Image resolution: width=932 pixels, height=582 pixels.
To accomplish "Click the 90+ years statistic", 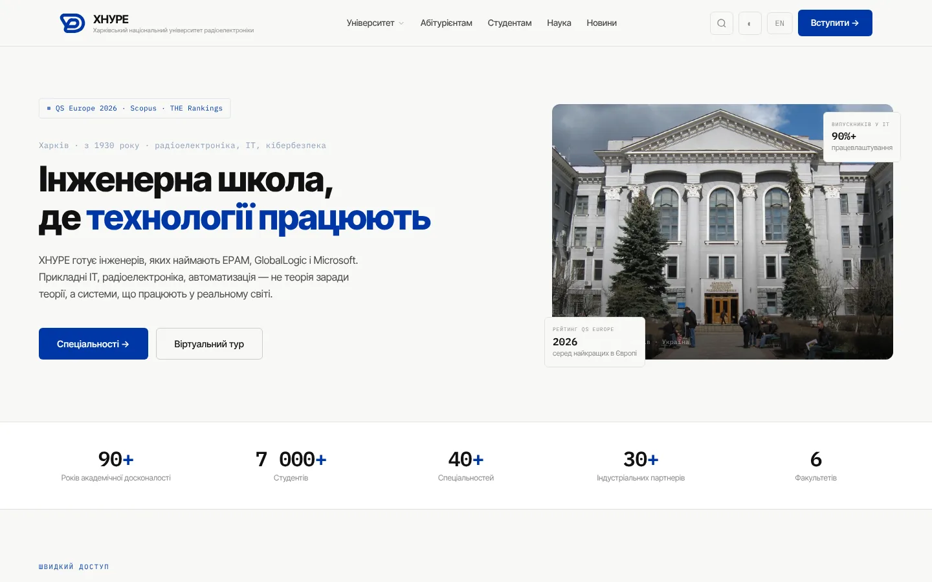I will (x=116, y=466).
